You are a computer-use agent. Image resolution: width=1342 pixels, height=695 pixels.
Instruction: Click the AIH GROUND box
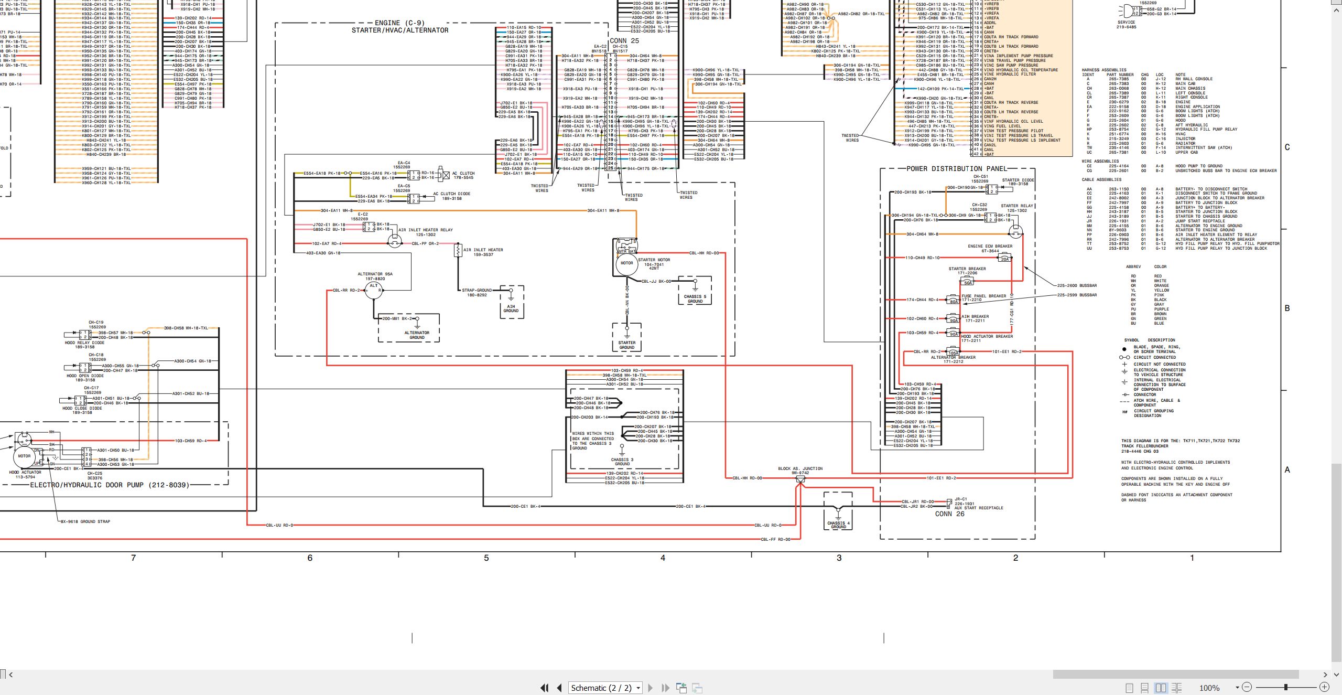click(511, 302)
